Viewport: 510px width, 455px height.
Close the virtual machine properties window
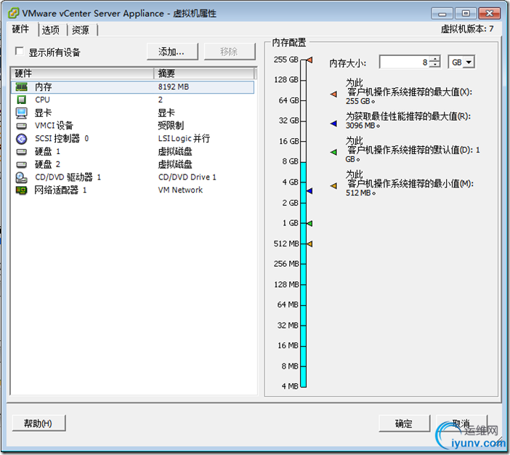489,13
